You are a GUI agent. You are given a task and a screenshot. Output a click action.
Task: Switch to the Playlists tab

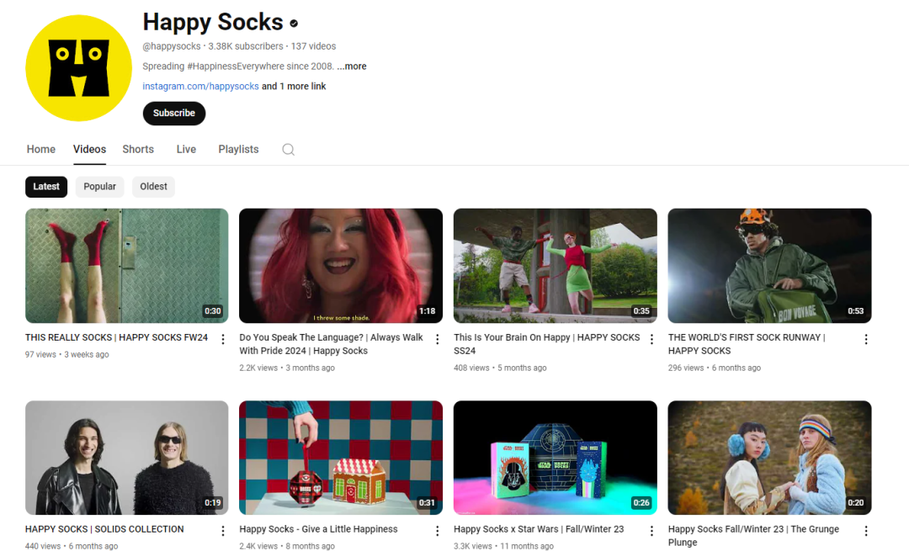(238, 150)
